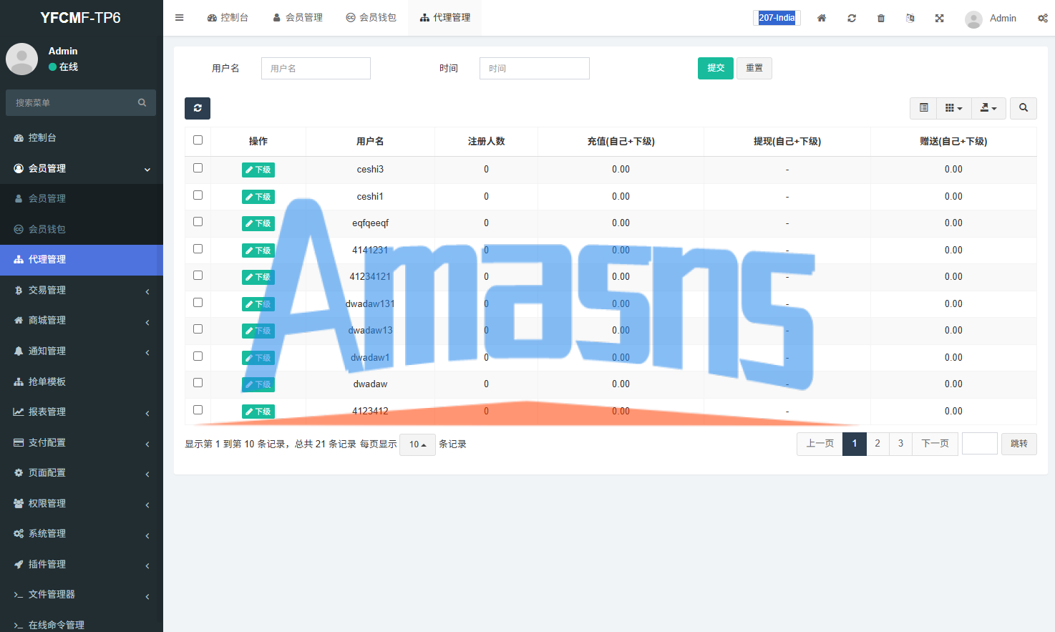Open the export data dropdown
This screenshot has width=1055, height=632.
(x=988, y=108)
